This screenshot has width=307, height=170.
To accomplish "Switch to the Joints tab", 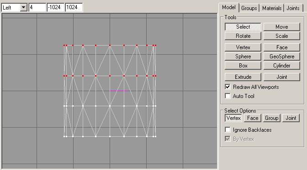I will pyautogui.click(x=293, y=8).
